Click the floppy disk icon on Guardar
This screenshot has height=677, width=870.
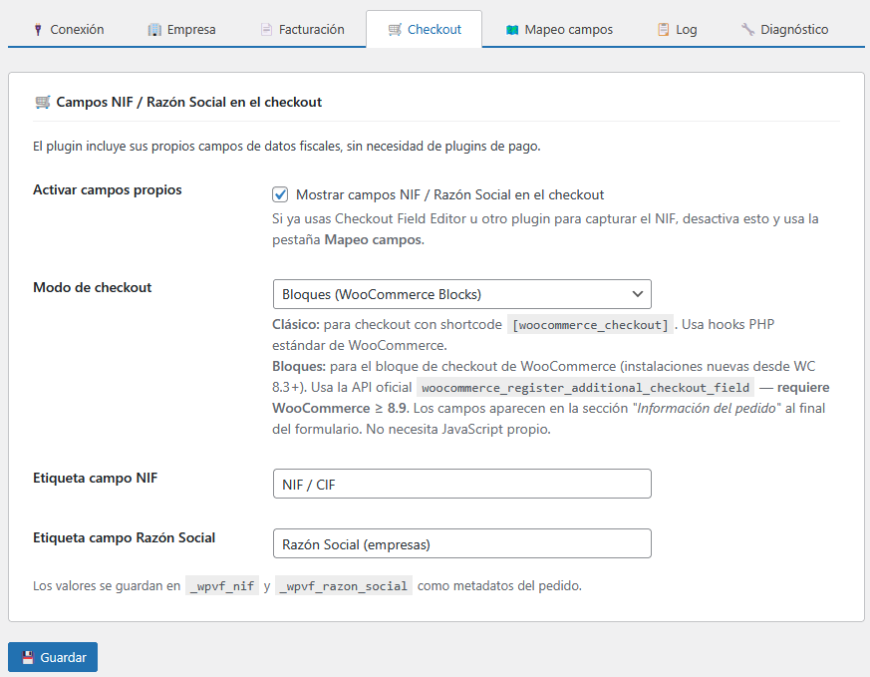pyautogui.click(x=28, y=658)
